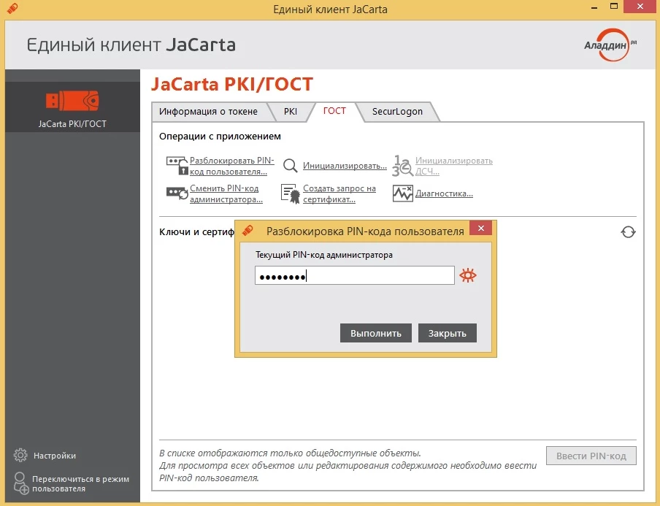Switch to 'Информация о токене' tab
660x506 pixels.
(208, 112)
